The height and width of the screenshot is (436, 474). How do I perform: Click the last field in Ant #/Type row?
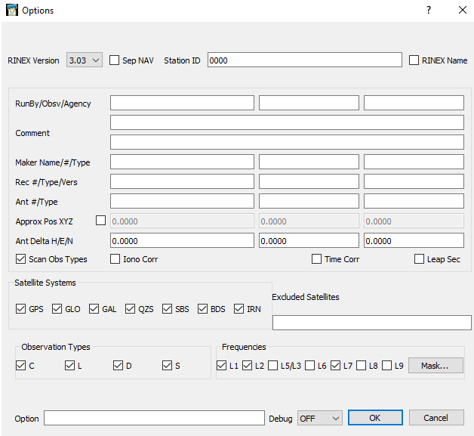point(414,201)
